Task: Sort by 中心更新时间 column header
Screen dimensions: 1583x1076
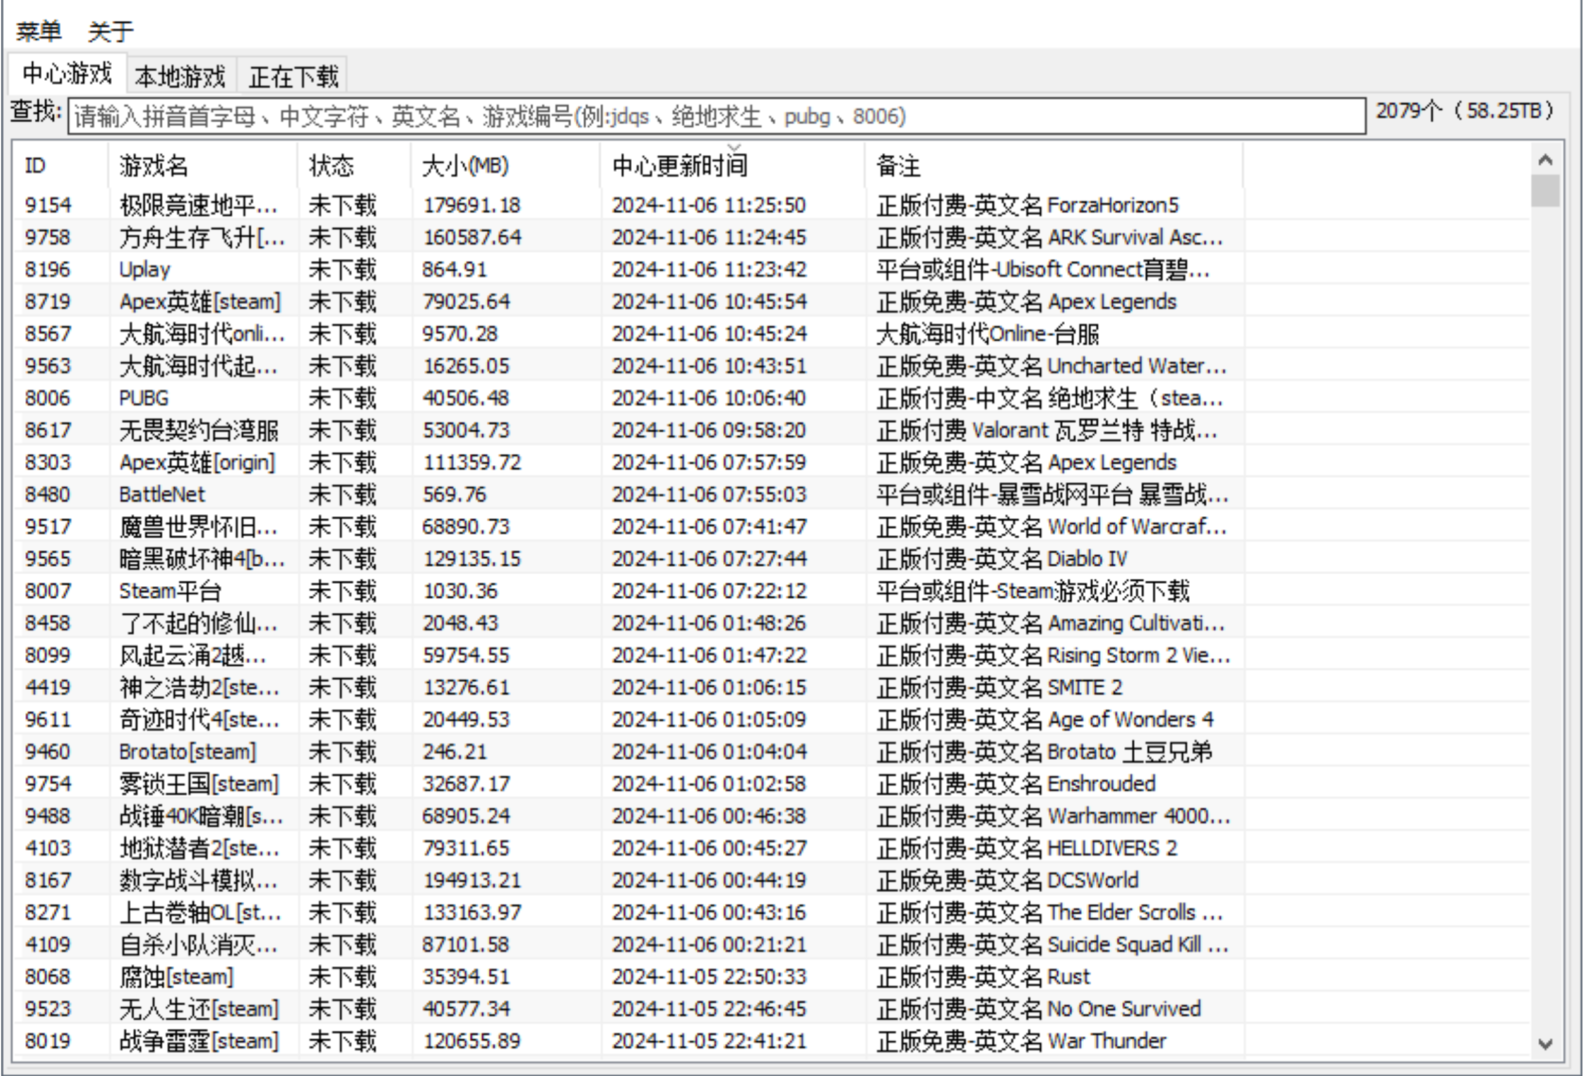Action: (733, 165)
